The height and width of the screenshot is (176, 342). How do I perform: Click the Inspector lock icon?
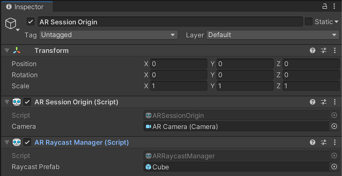(325, 6)
